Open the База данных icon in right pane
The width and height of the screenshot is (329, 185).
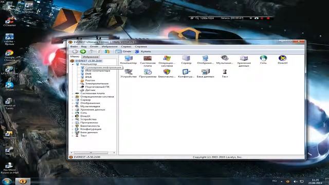point(205,73)
